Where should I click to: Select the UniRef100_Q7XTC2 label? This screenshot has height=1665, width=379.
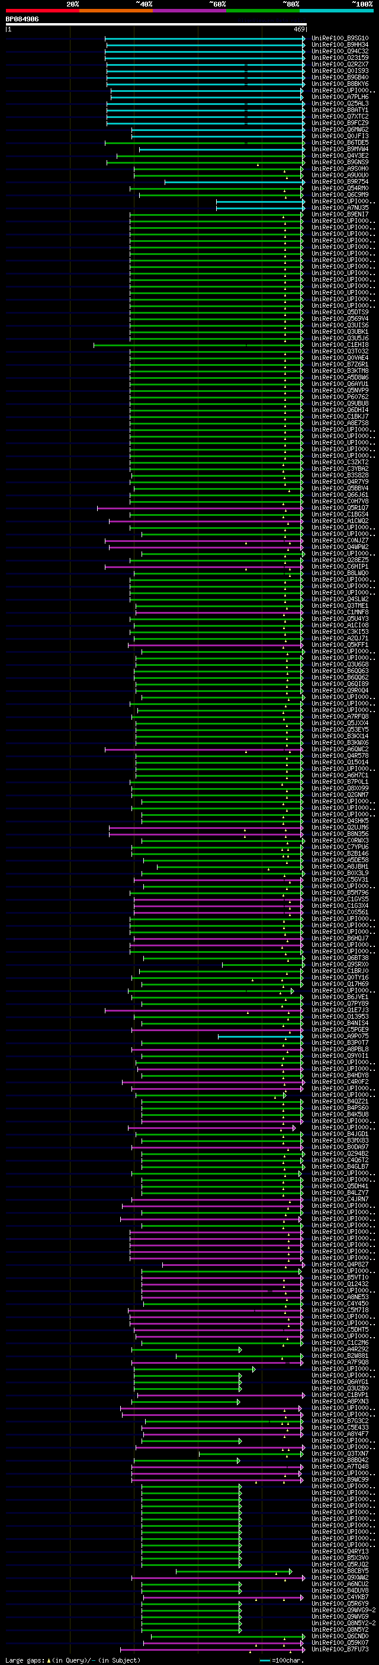[339, 116]
